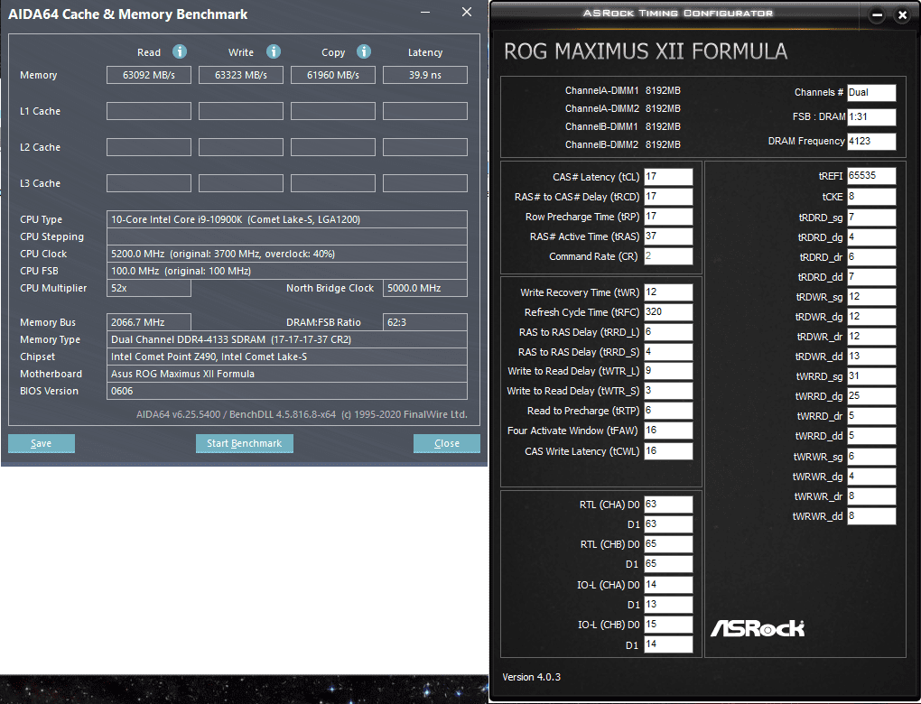Click the BIOS Version field 0606
The height and width of the screenshot is (704, 921).
click(286, 391)
